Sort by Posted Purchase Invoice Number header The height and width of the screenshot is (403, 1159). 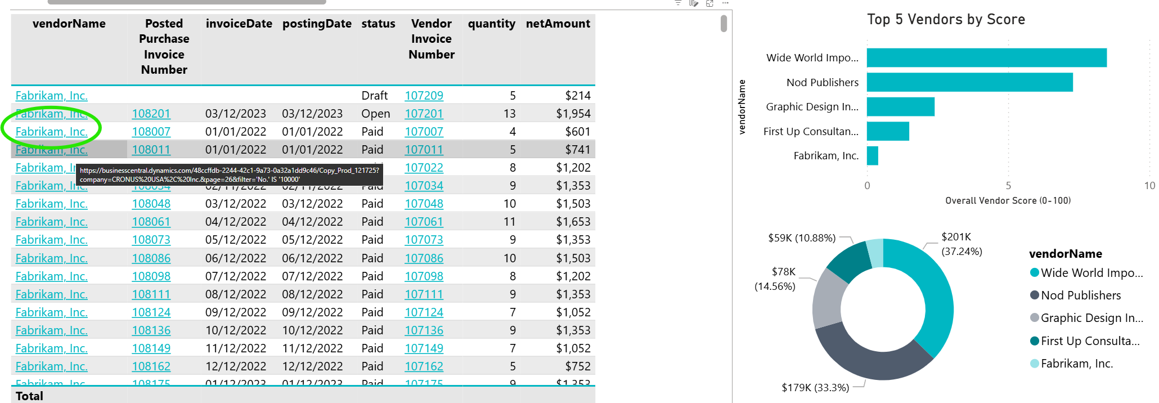pyautogui.click(x=164, y=47)
